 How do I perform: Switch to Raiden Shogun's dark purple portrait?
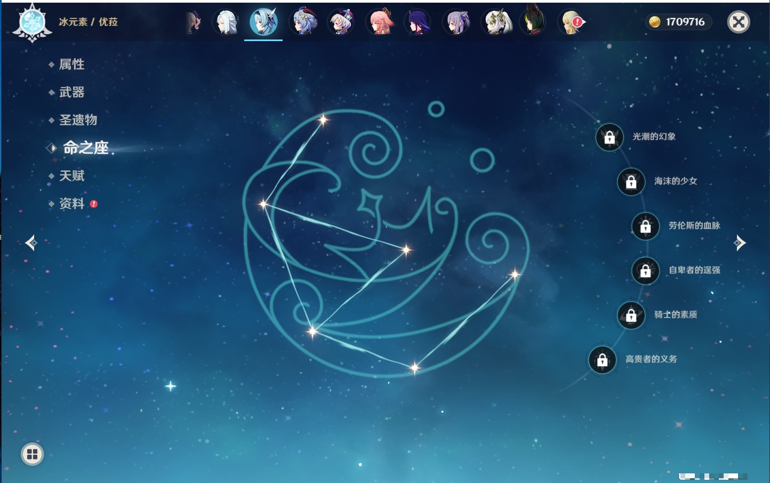click(x=418, y=22)
